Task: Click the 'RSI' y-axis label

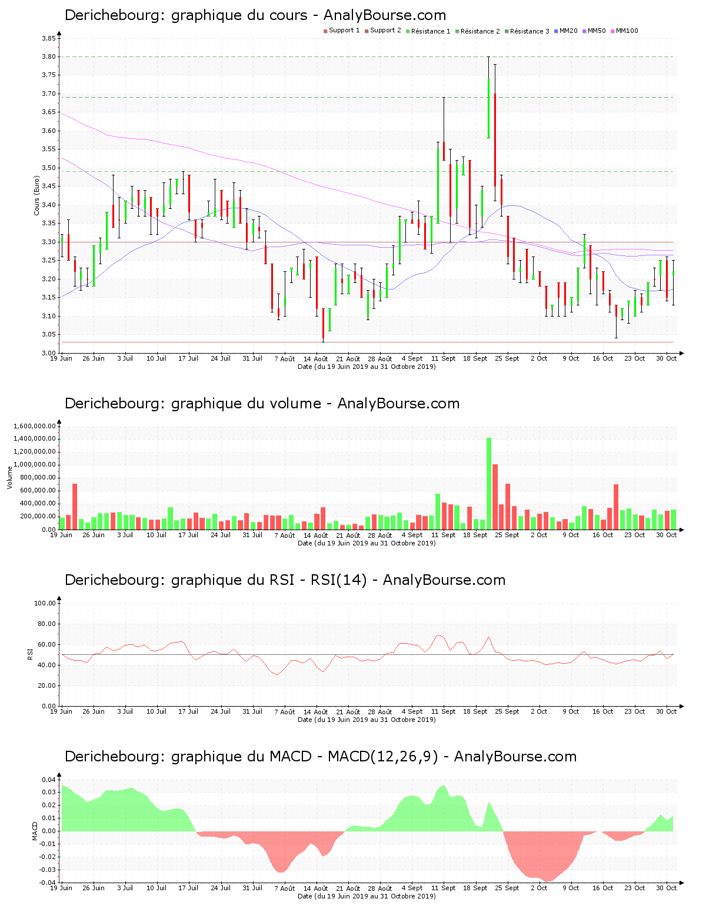Action: [30, 654]
